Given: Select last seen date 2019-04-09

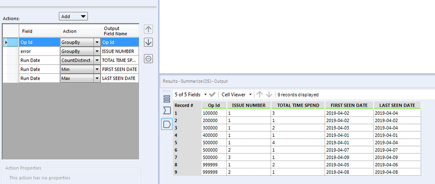Looking at the screenshot, I should tap(398, 157).
